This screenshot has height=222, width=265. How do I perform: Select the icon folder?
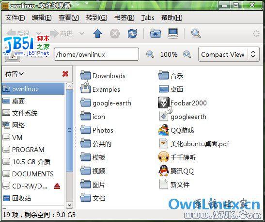pos(86,116)
